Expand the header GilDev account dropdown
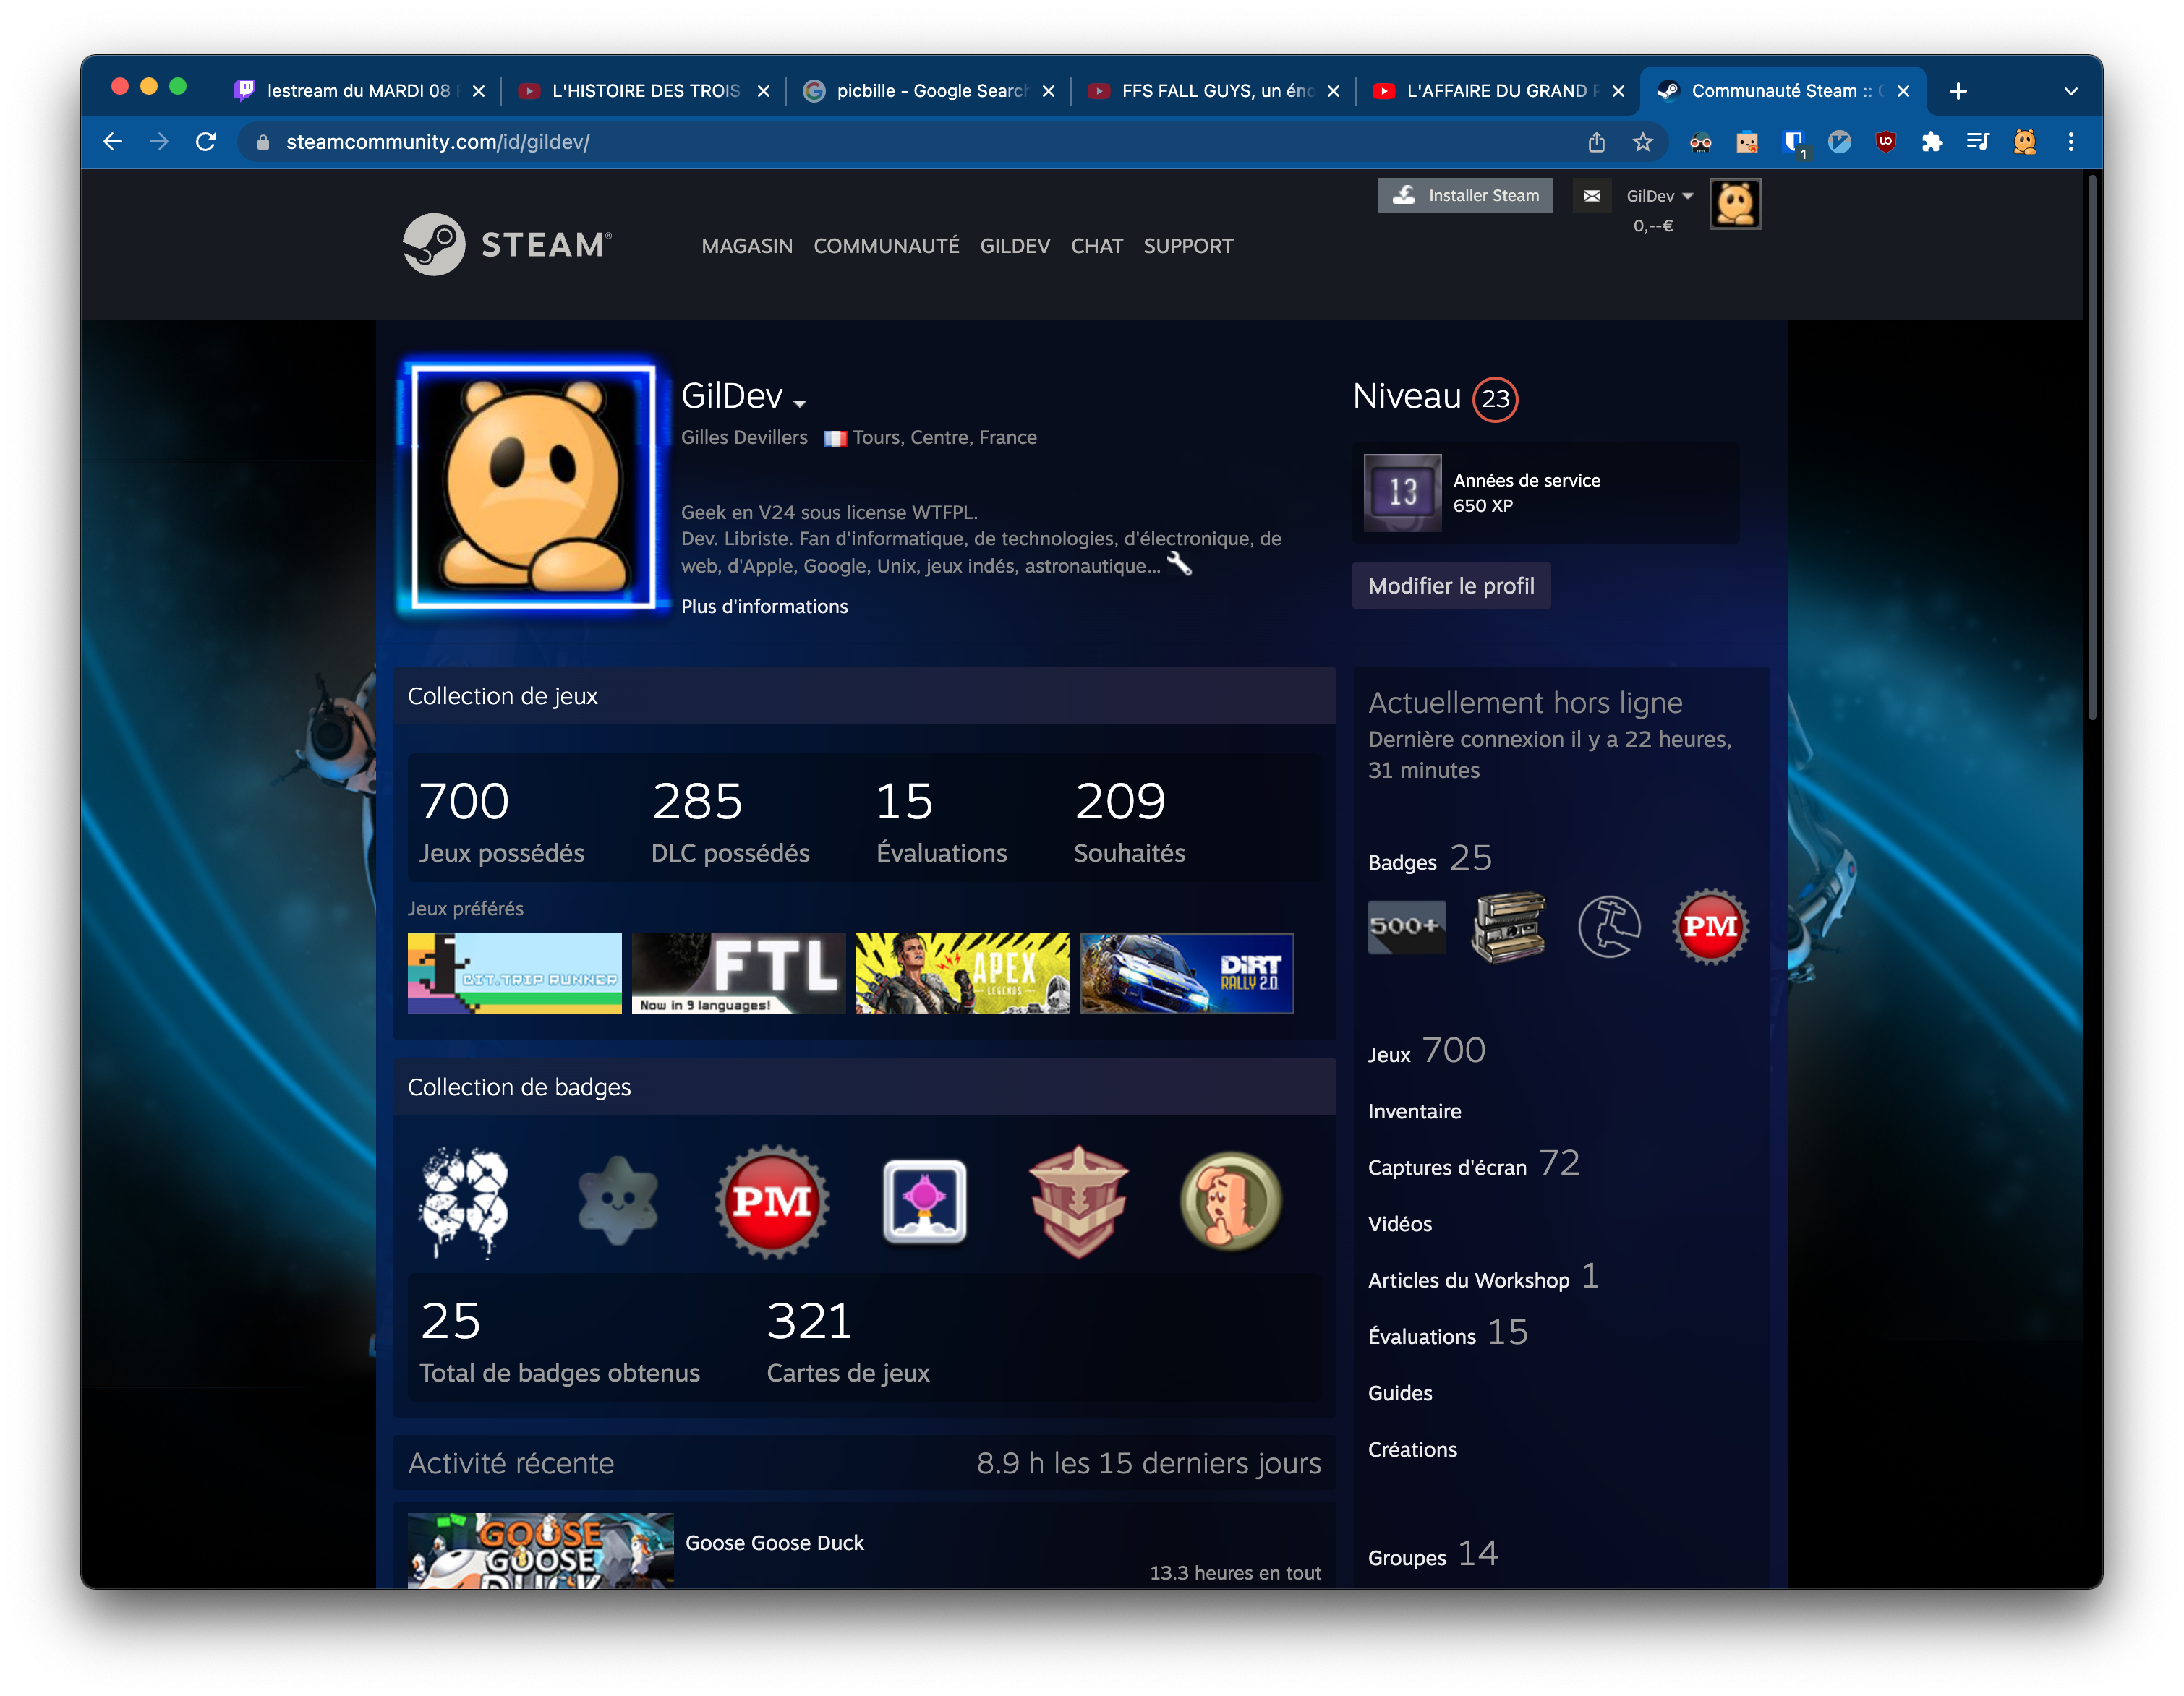 click(1660, 196)
